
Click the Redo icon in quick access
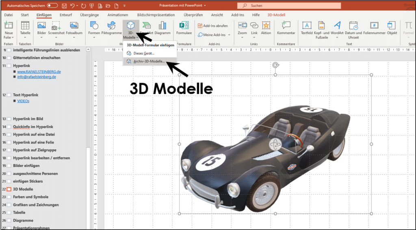tap(84, 6)
